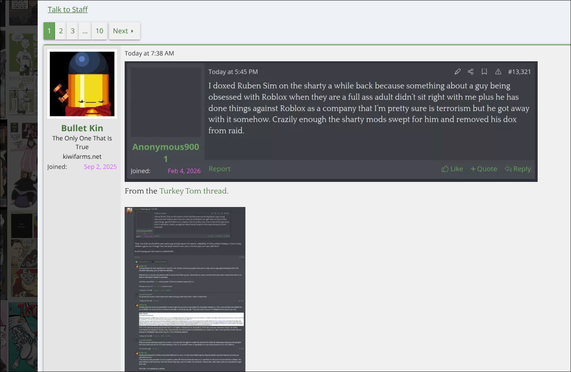Screen dimensions: 571x372
Task: Go to Next page
Action: point(124,31)
